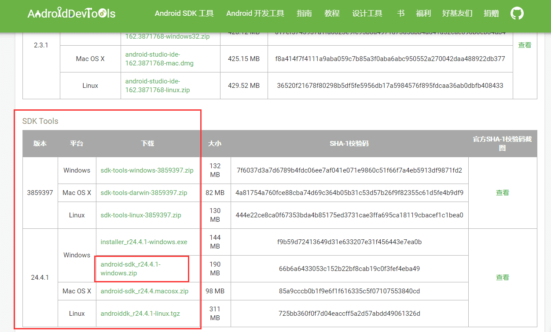This screenshot has height=332, width=551.
Task: Select SHA-1 hash starting 4a81754a760f
Action: [x=349, y=193]
